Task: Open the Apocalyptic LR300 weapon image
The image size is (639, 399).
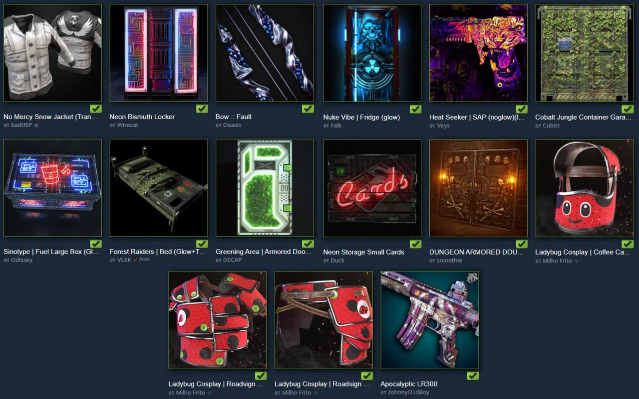Action: click(x=430, y=320)
